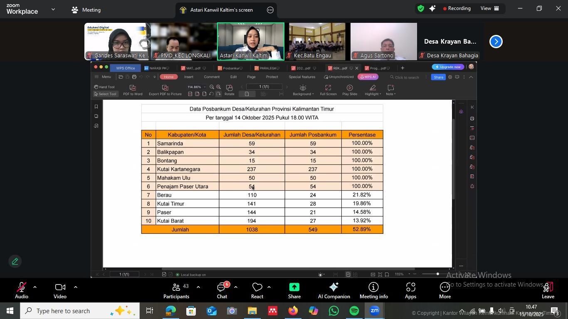Select the Meeting tab

click(86, 10)
